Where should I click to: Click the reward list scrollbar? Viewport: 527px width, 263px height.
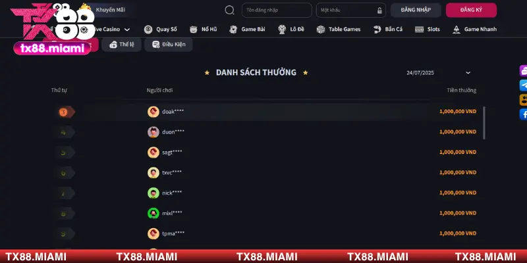(484, 123)
